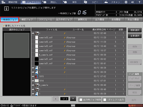The image size is (143, 107).
Task: Select sample02.pdf dated 05/12 11:20
Action: click(79, 42)
